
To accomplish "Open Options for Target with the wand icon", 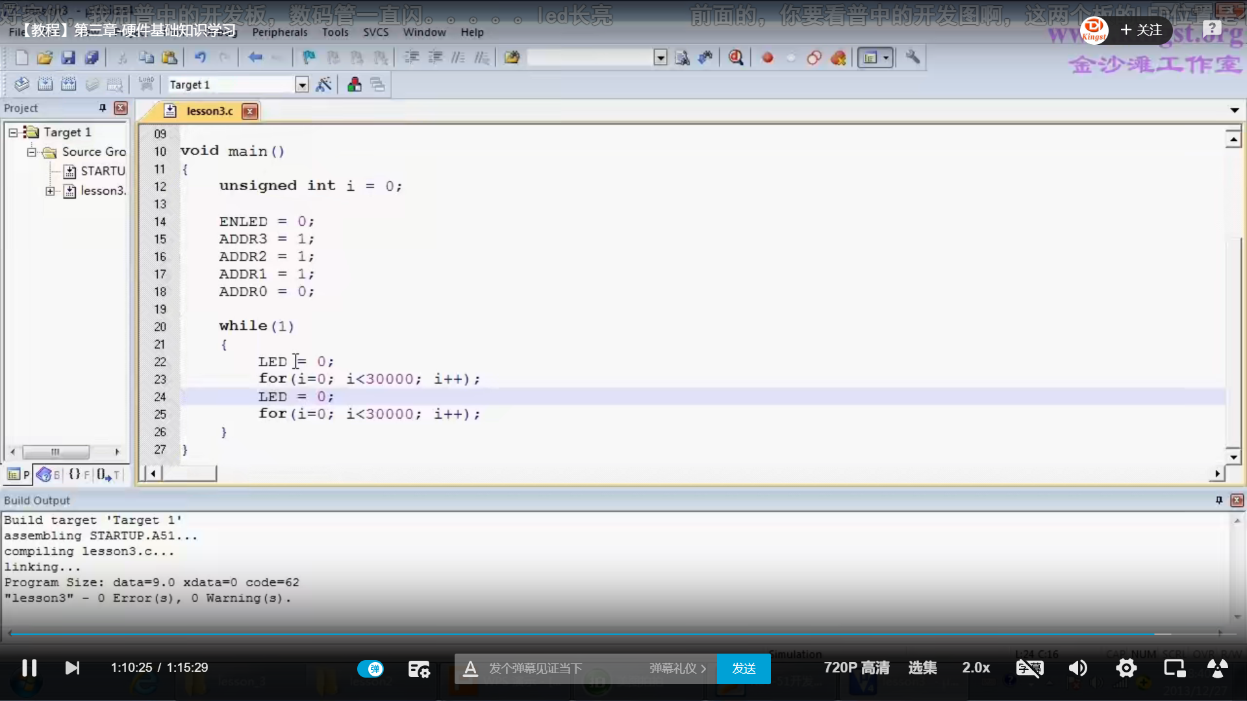I will pyautogui.click(x=324, y=84).
